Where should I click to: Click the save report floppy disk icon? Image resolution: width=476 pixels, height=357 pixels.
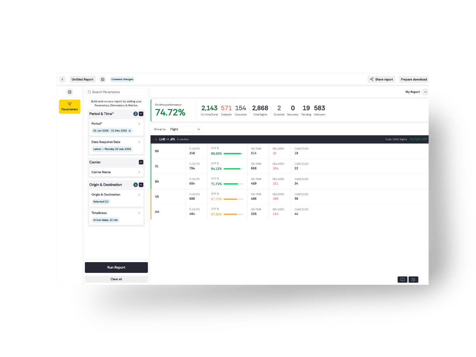103,79
